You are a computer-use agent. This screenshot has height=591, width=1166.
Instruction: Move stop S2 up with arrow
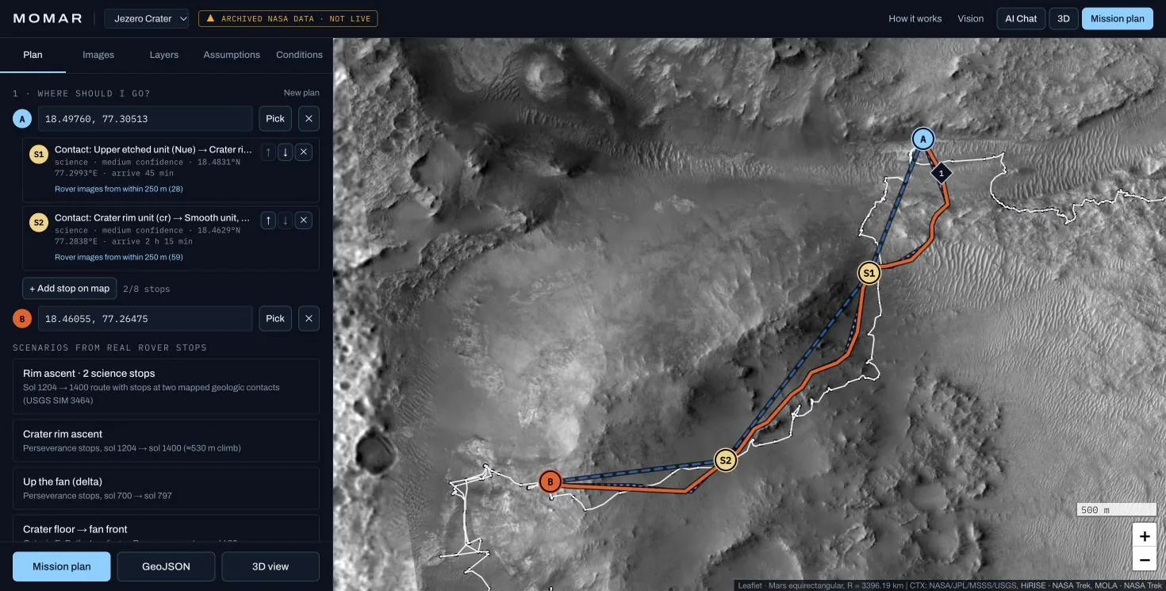point(268,221)
